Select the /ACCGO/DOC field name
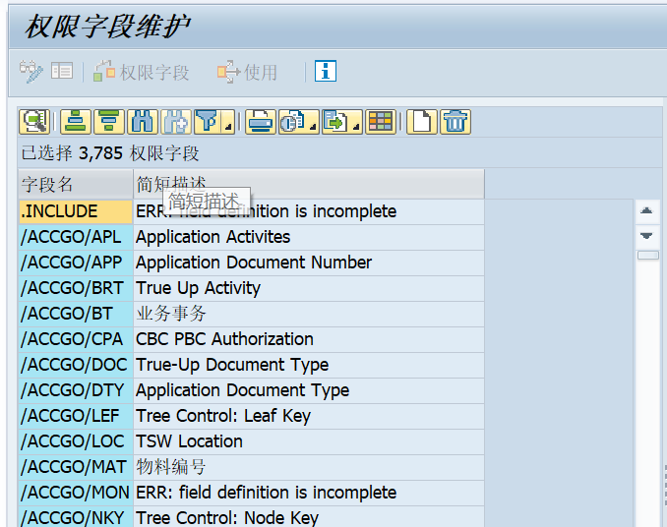 [76, 365]
